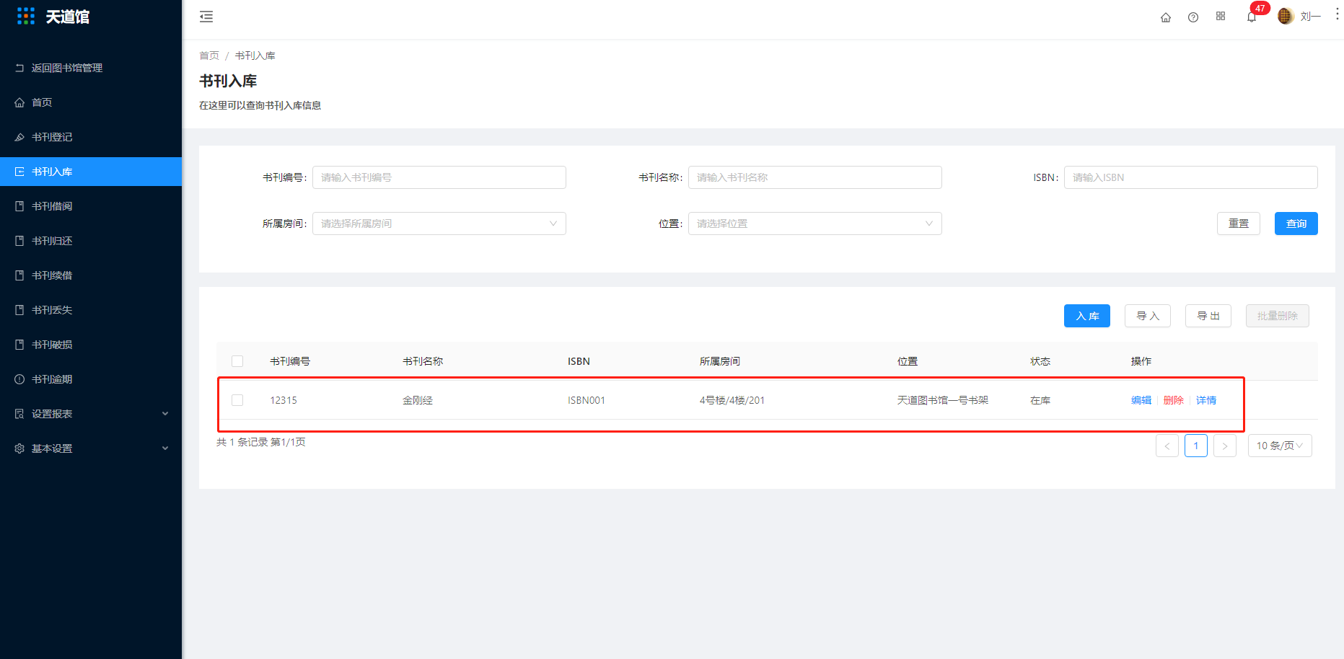Click the 天道图书馆一号书架 cell

tap(943, 400)
